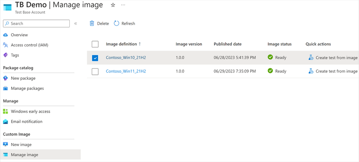Screen dimensions: 359x162
Task: Click the Manage packages briefcase icon
Action: [x=5, y=88]
